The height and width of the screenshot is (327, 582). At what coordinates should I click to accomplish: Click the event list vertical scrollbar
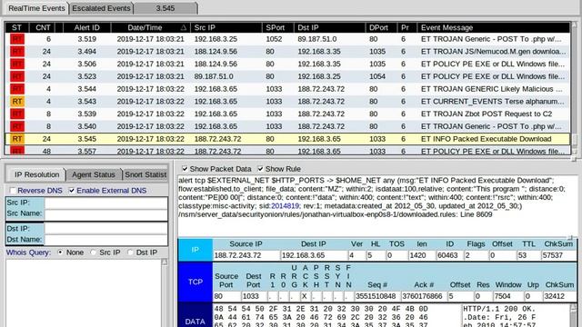pos(575,88)
